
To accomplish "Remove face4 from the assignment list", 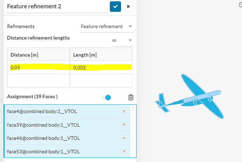I will [x=124, y=111].
